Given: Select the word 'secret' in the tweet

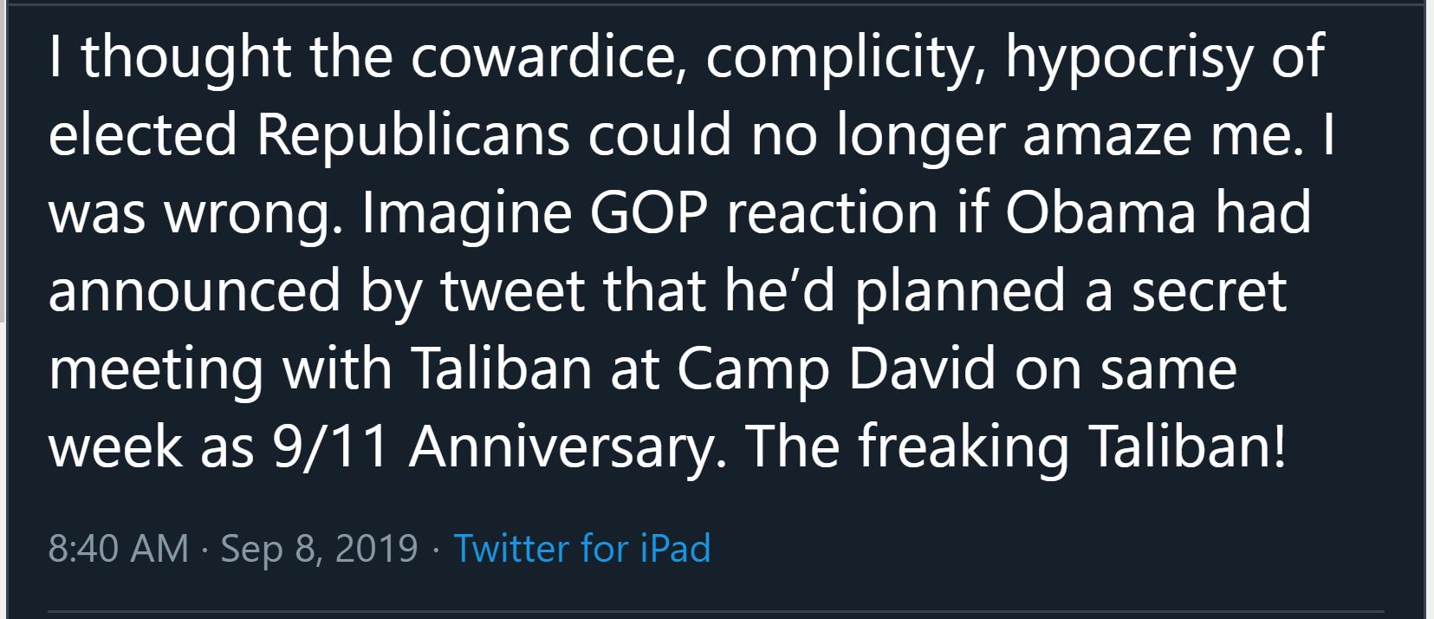Looking at the screenshot, I should tap(1209, 292).
